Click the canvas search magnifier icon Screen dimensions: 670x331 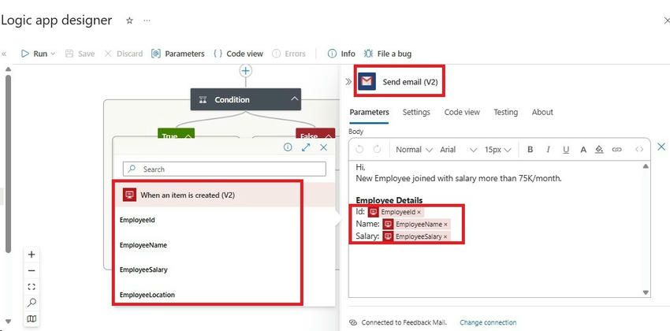[x=32, y=303]
